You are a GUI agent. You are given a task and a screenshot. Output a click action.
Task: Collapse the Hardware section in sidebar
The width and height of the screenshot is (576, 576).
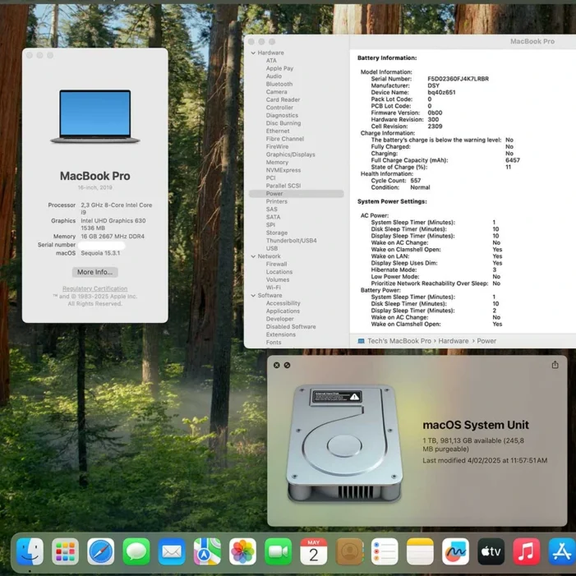[253, 53]
